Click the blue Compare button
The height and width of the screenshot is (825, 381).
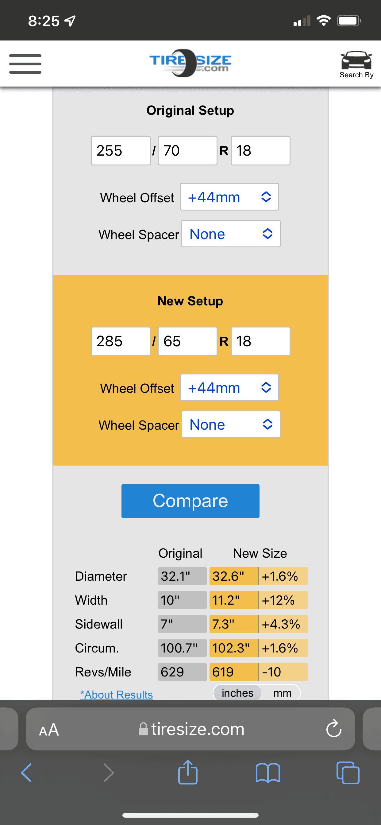190,501
